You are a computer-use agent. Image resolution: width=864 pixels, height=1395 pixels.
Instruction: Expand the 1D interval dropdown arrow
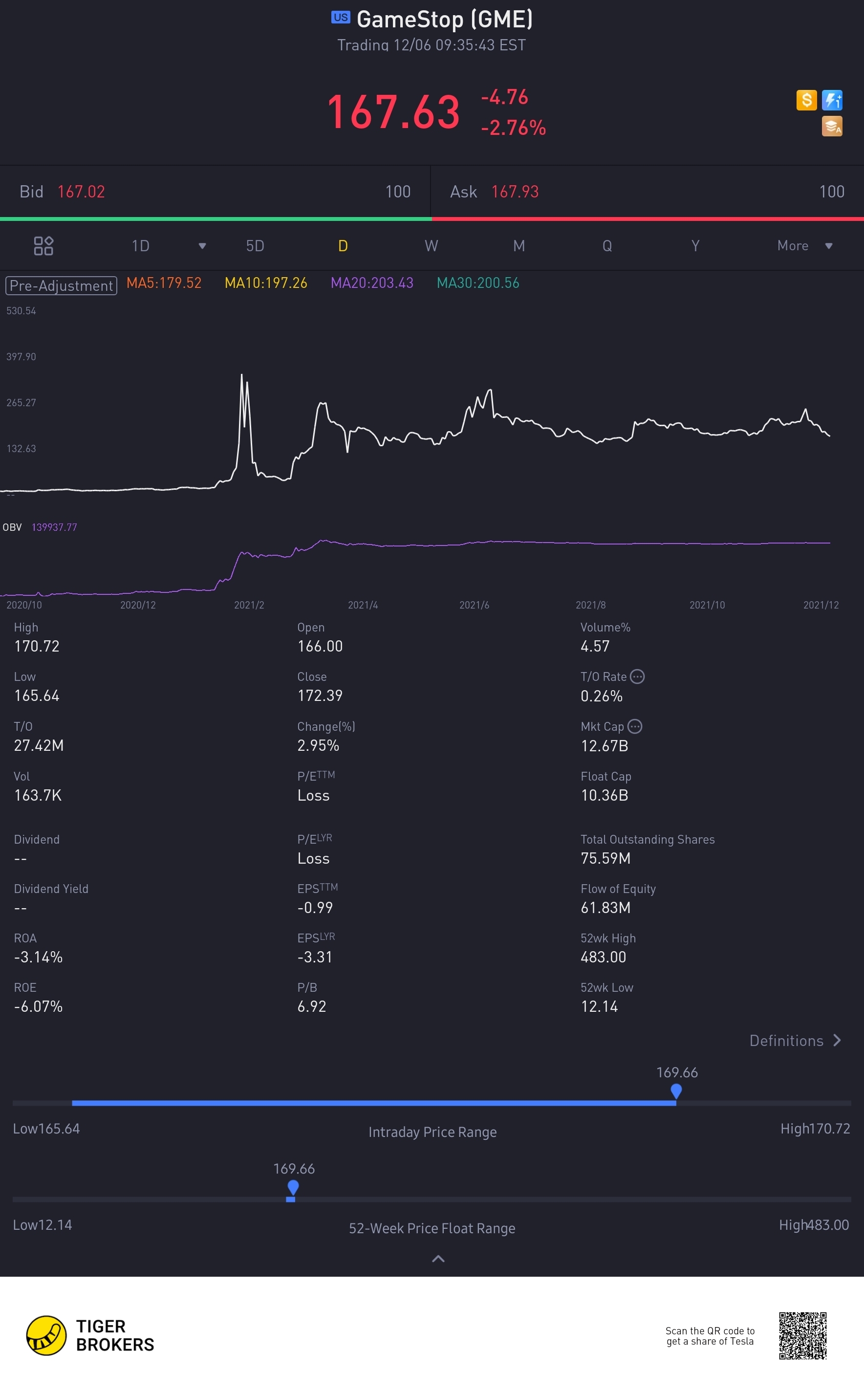click(x=202, y=246)
